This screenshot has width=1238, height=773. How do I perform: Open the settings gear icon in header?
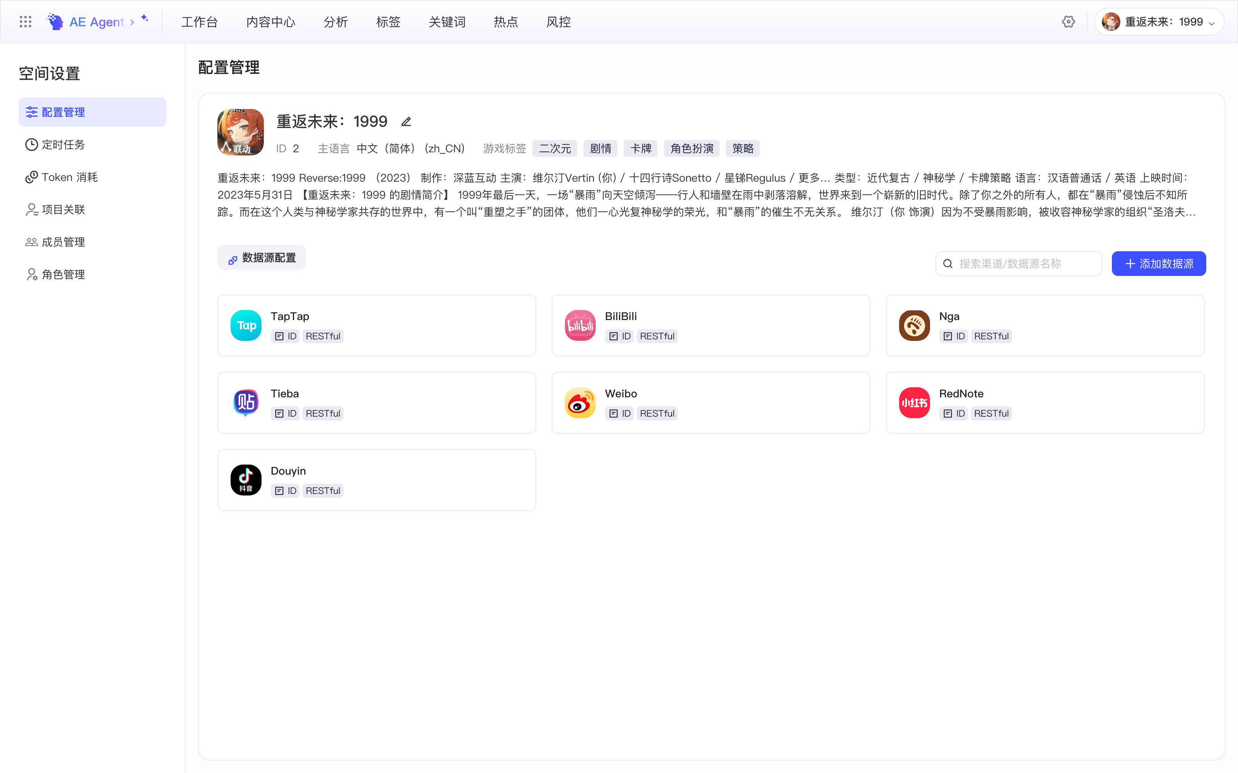[1068, 22]
